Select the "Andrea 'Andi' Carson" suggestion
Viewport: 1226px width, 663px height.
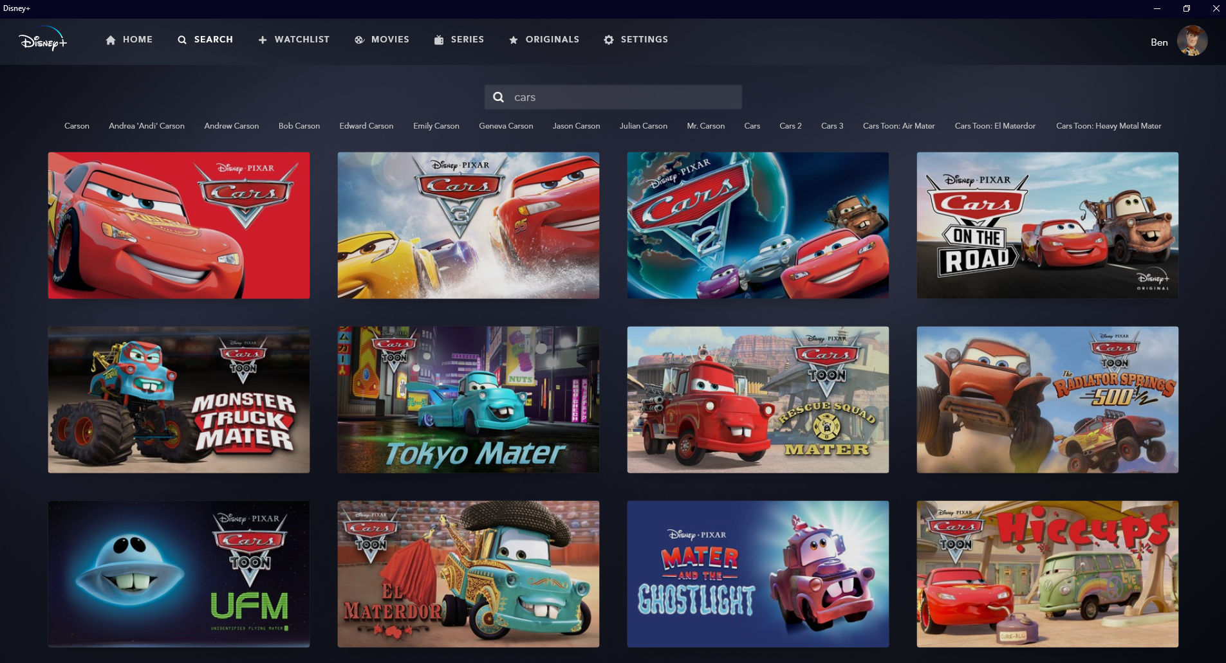point(147,126)
